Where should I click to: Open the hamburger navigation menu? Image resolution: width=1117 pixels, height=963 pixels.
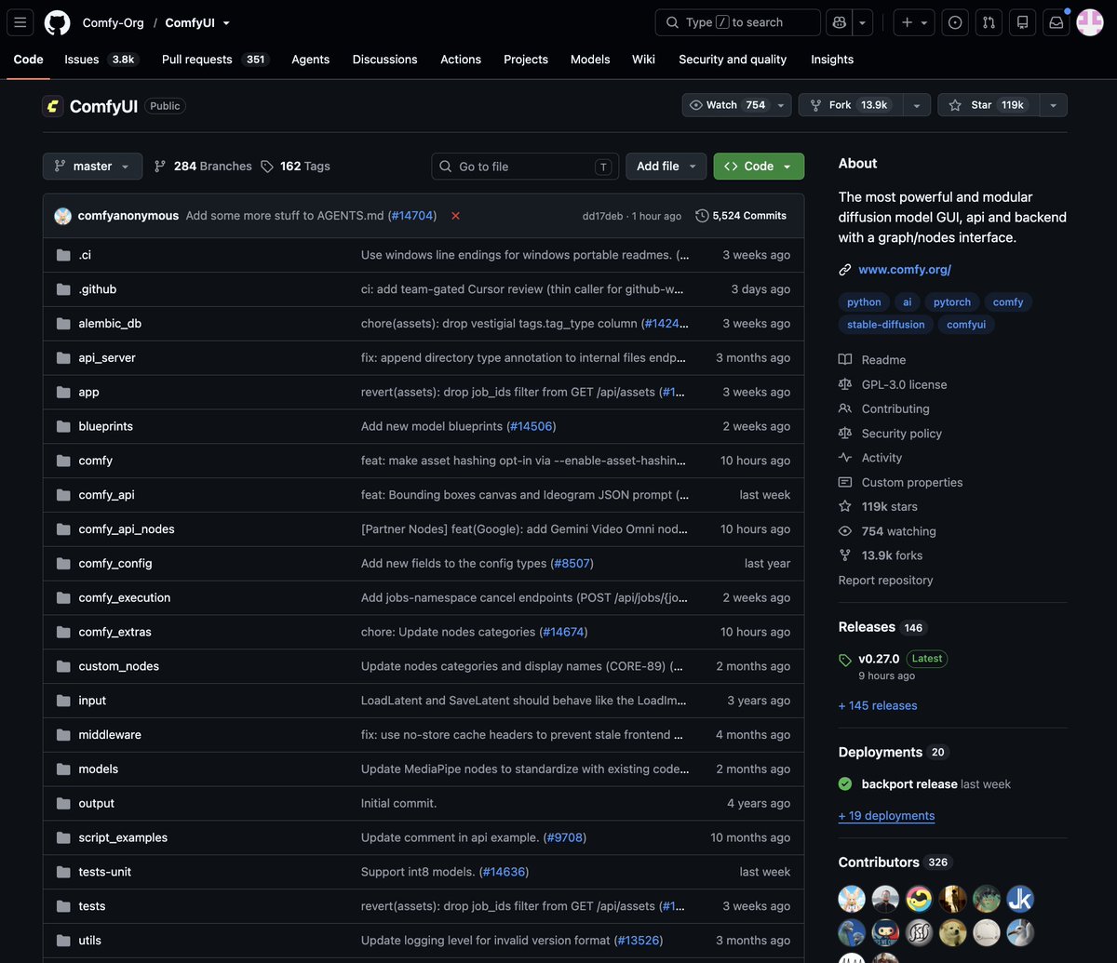point(20,22)
